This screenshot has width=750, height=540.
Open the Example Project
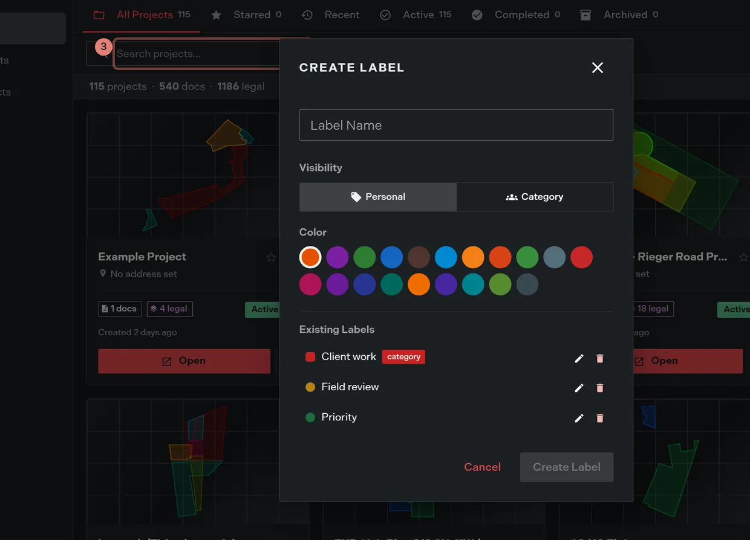pos(184,361)
